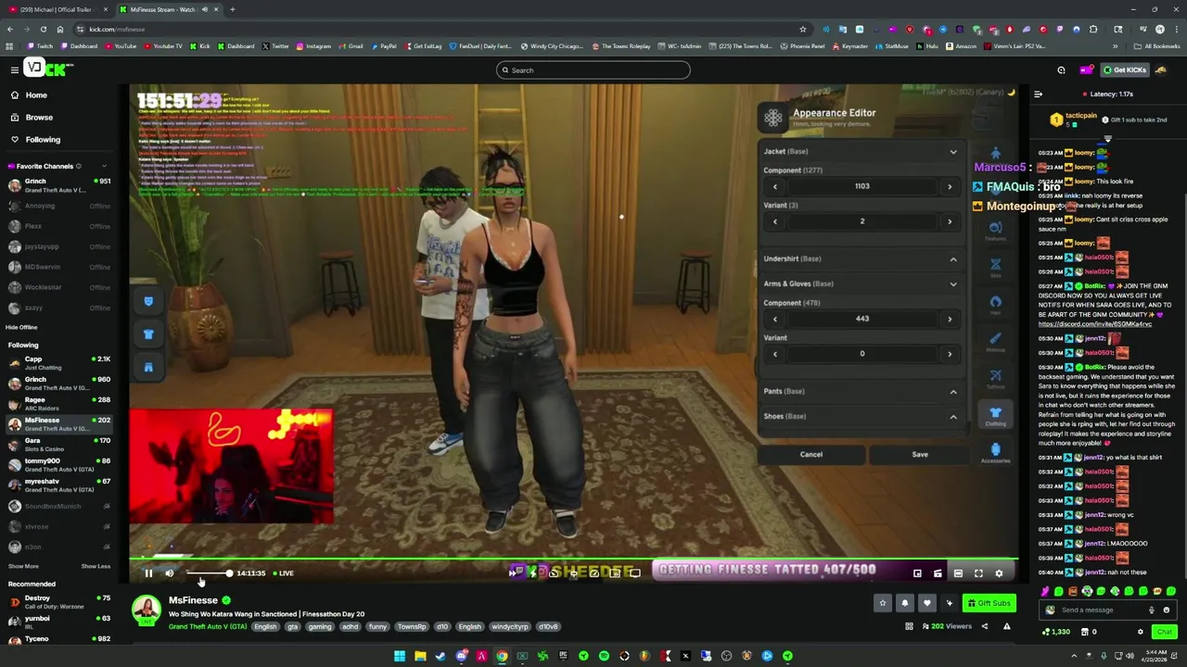Select the Hair category icon in editor
This screenshot has width=1187, height=667.
[995, 304]
